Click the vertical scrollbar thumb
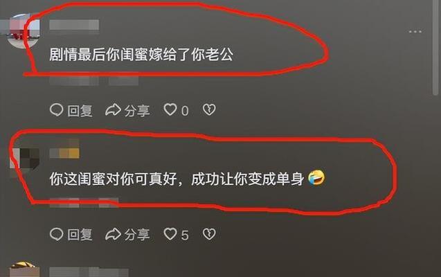The width and height of the screenshot is (441, 277). 435,46
